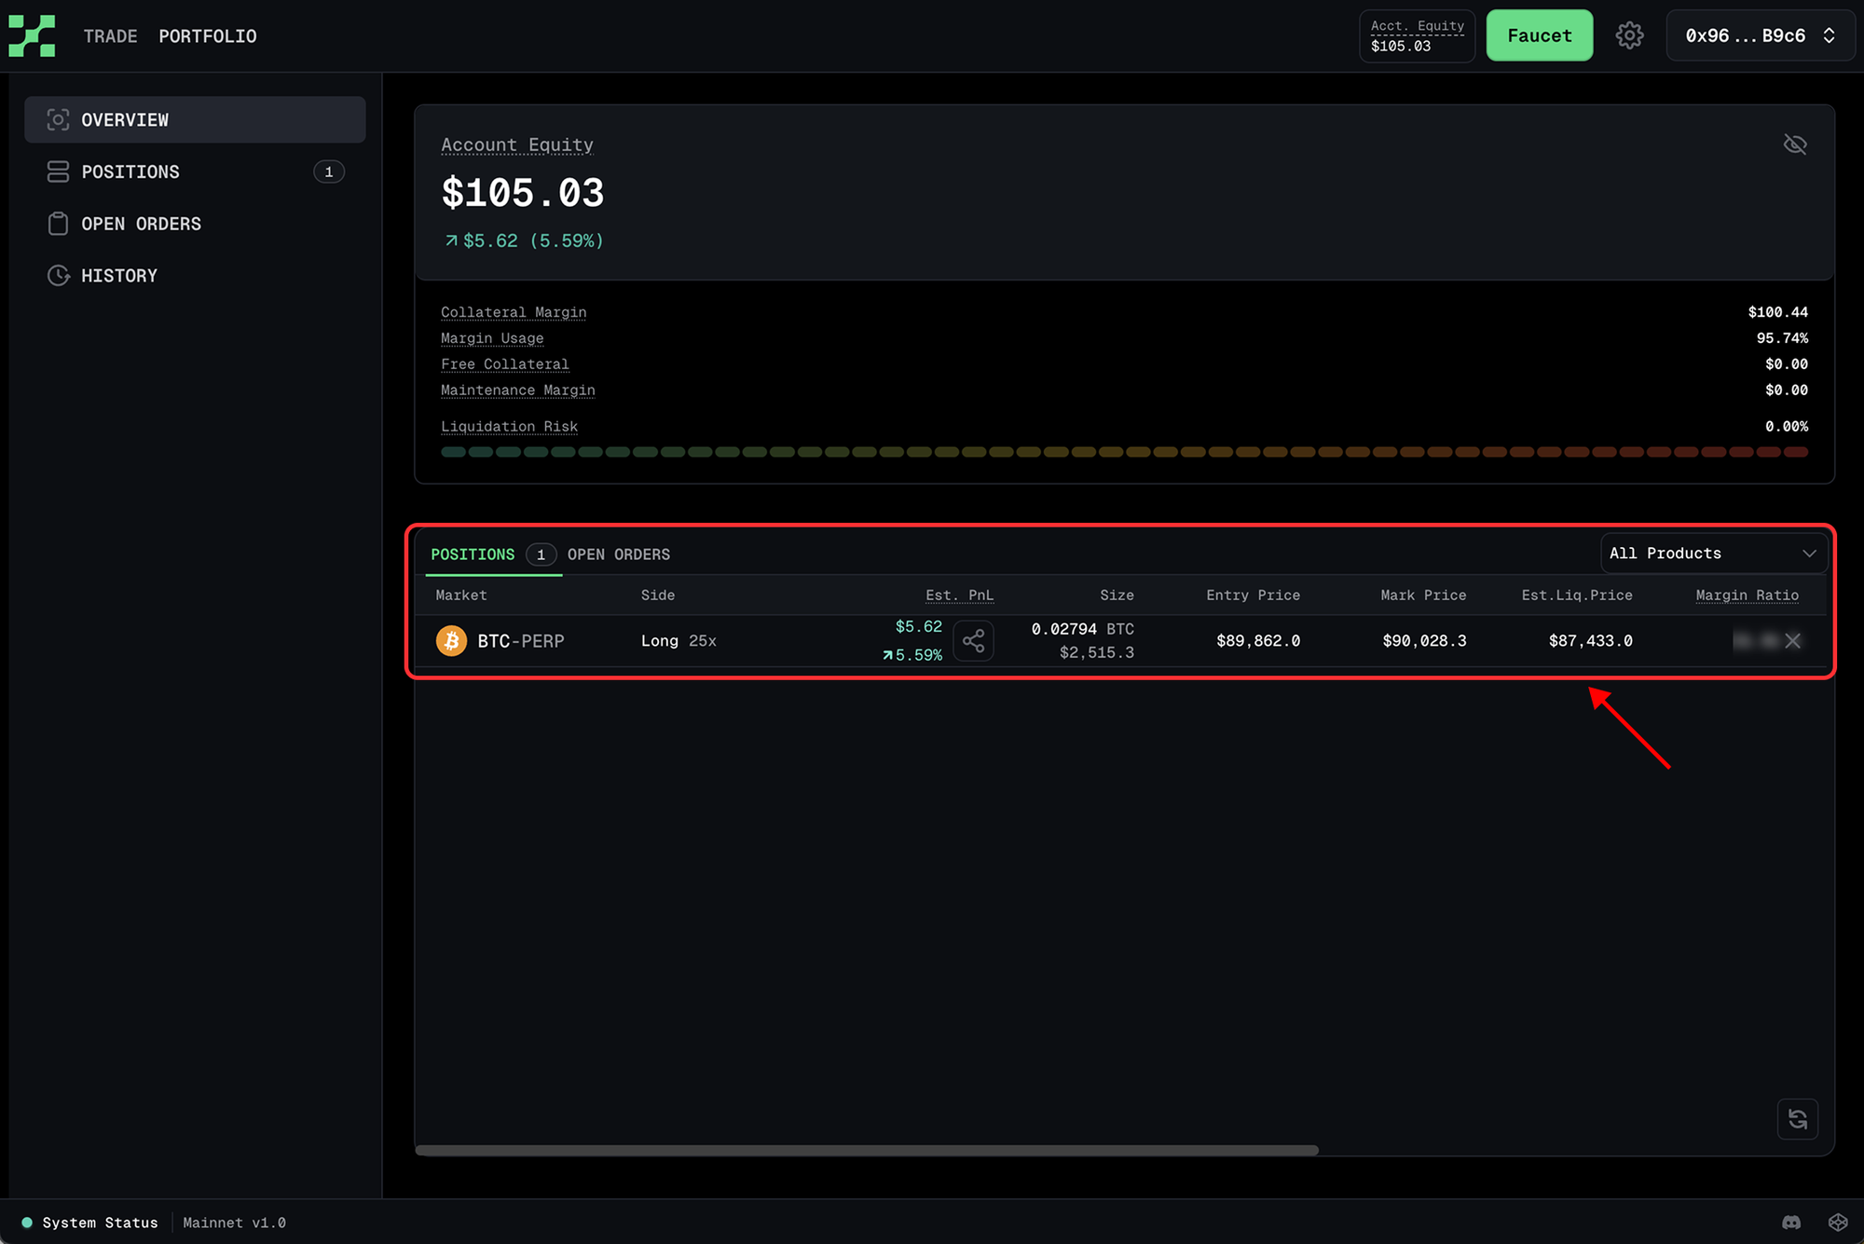Go to Positions in the sidebar
The image size is (1864, 1244).
click(130, 172)
